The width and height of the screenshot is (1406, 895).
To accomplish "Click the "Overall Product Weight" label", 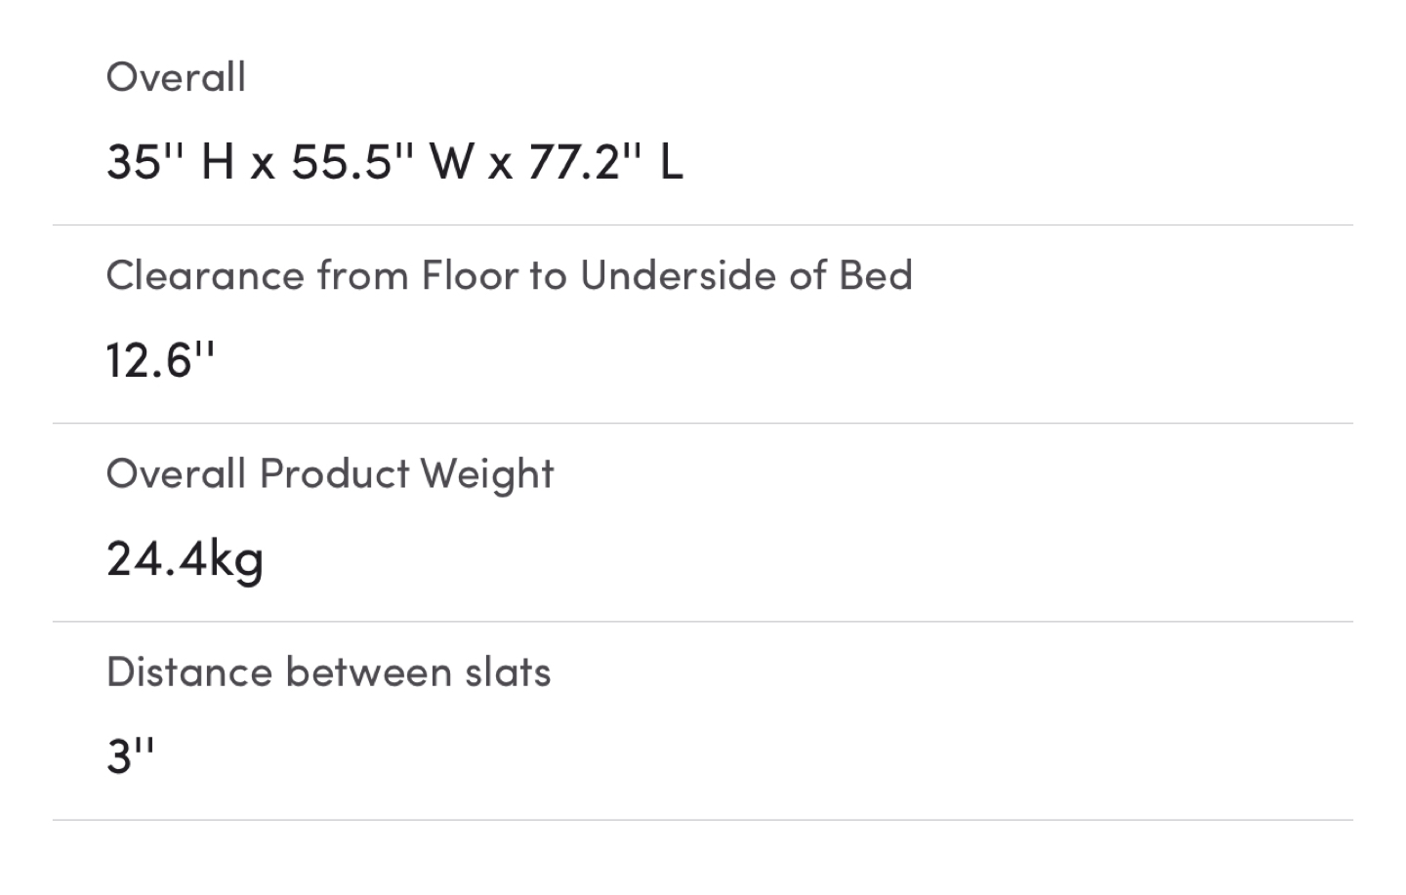I will click(330, 474).
